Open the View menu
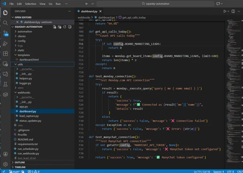 click(x=42, y=4)
